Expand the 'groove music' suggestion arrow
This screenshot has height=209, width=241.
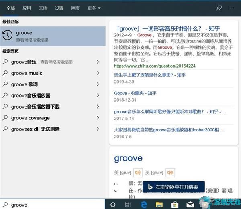[98, 73]
